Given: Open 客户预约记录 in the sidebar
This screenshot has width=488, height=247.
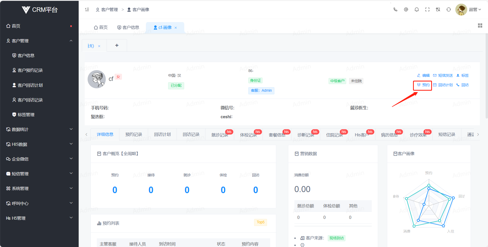Looking at the screenshot, I should pyautogui.click(x=39, y=70).
